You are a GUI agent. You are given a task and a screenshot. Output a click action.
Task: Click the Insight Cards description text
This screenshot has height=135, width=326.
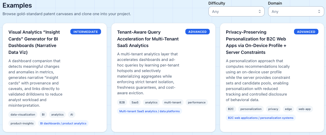[x=36, y=83]
